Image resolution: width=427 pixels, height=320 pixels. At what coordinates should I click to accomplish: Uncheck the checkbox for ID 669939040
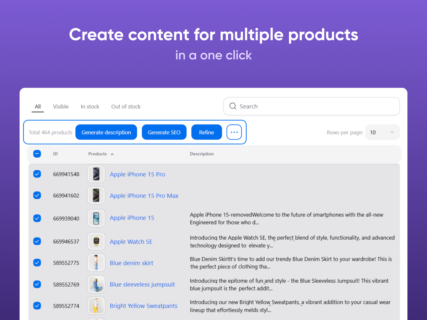tap(37, 218)
